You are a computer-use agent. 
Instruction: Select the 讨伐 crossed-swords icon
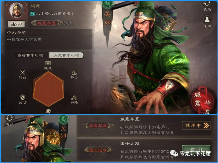(x=22, y=72)
